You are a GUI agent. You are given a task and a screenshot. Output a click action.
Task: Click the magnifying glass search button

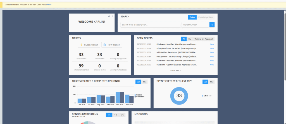pyautogui.click(x=212, y=25)
